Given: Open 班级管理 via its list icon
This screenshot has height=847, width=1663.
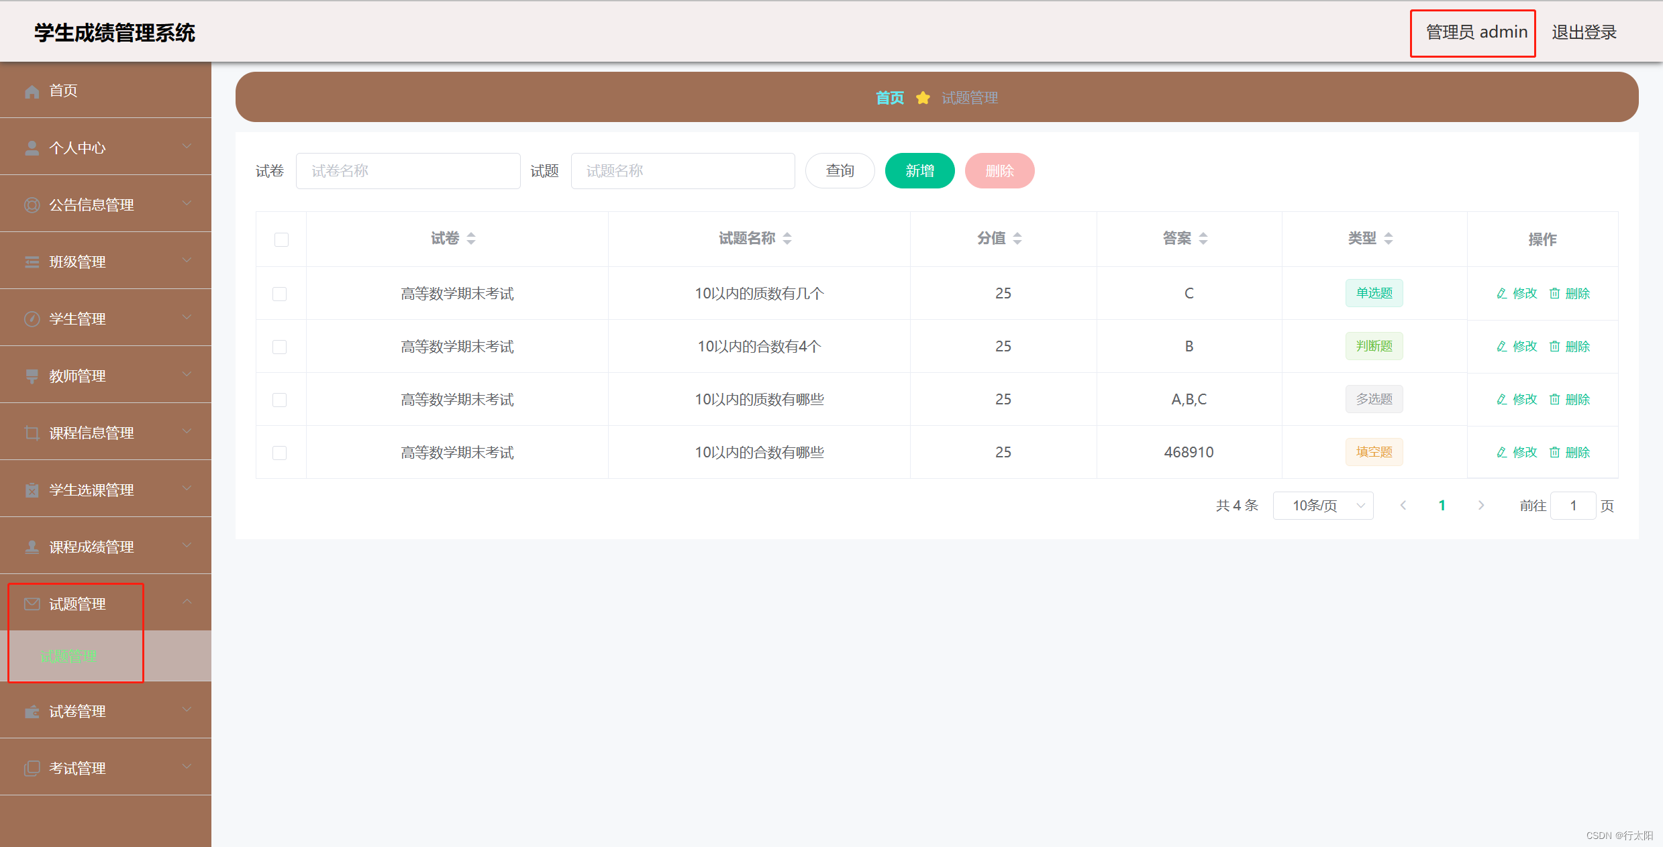Looking at the screenshot, I should (x=32, y=262).
